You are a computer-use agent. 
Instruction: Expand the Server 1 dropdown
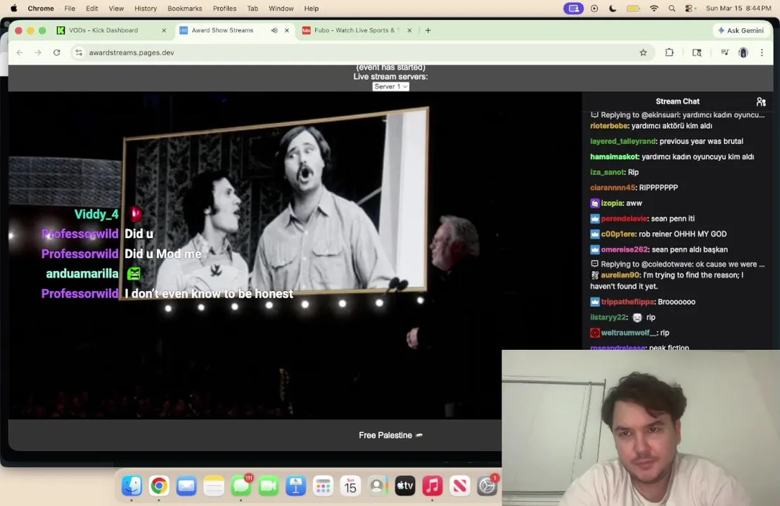pos(390,86)
